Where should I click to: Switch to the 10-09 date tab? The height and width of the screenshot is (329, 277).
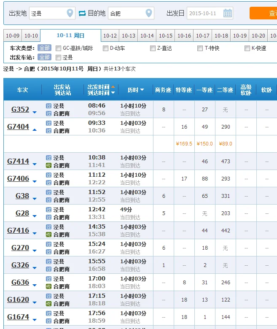pos(13,35)
